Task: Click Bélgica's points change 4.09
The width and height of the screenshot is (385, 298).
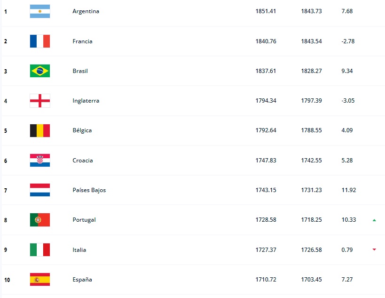Action: (347, 130)
